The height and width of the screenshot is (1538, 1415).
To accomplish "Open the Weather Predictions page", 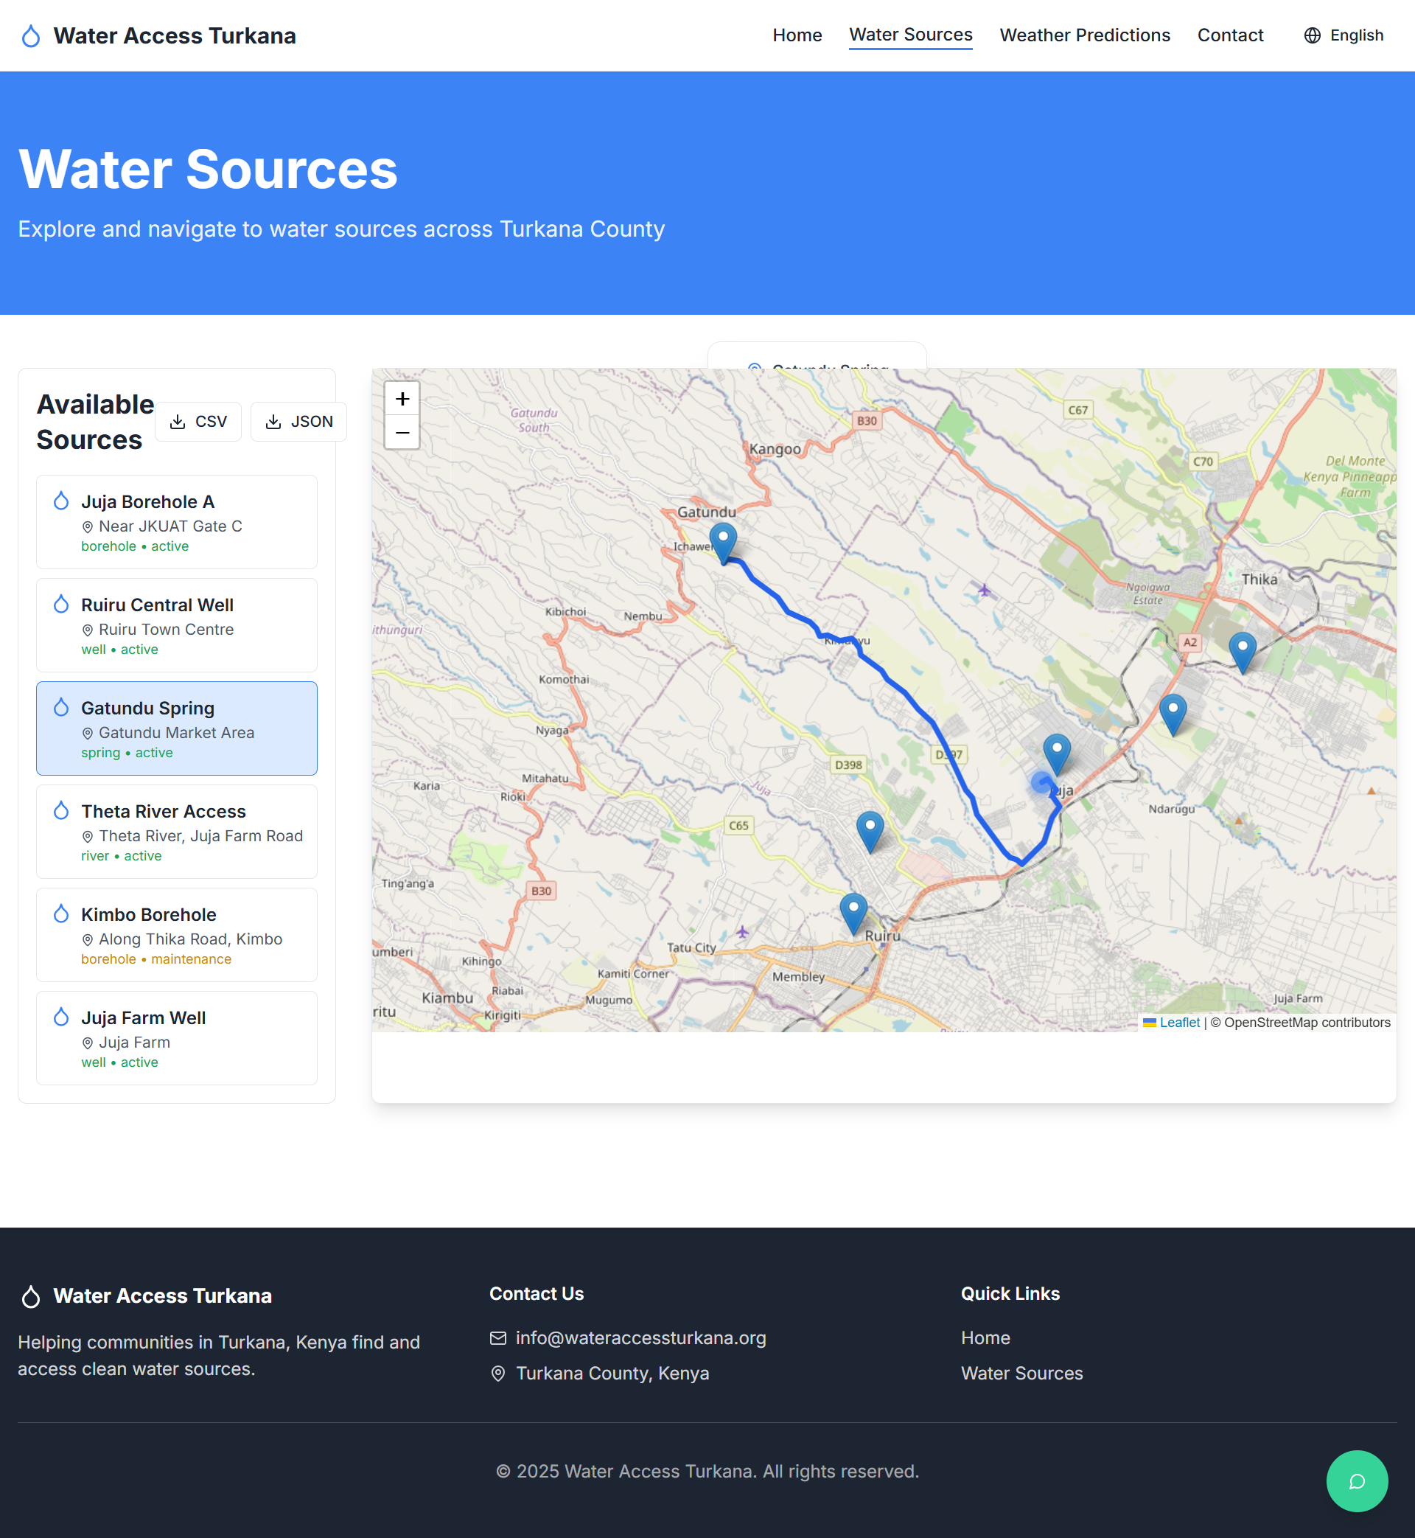I will 1084,36.
